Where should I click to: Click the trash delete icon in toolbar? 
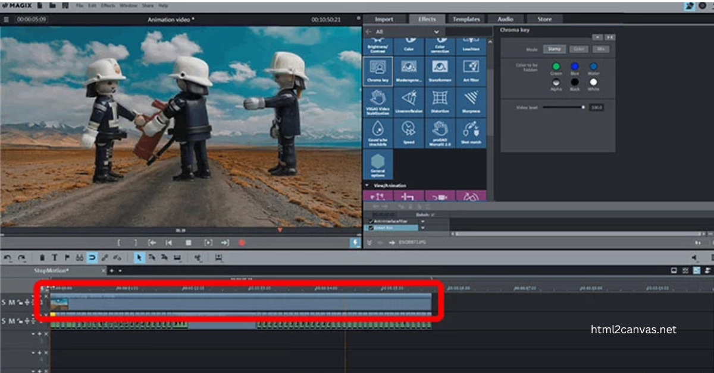pos(42,258)
